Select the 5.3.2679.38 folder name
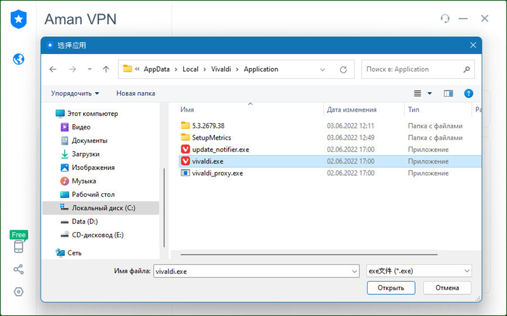 coord(209,126)
